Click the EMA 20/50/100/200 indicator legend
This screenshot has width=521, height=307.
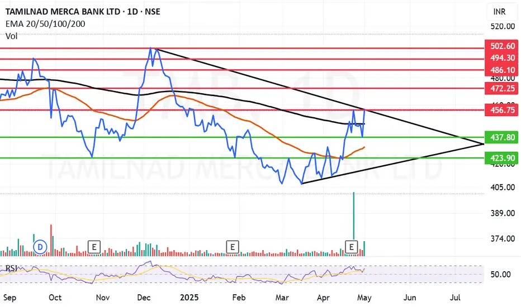point(45,24)
